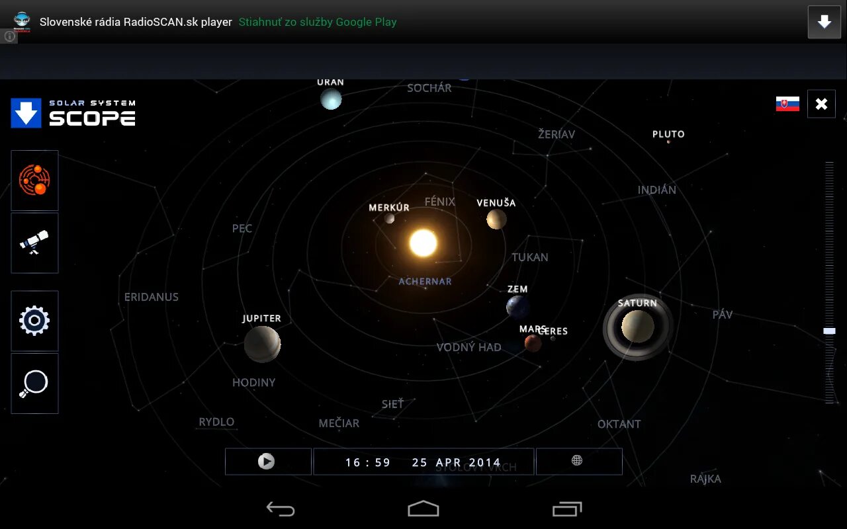
Task: Click the RYDLO constellation label
Action: pyautogui.click(x=217, y=421)
